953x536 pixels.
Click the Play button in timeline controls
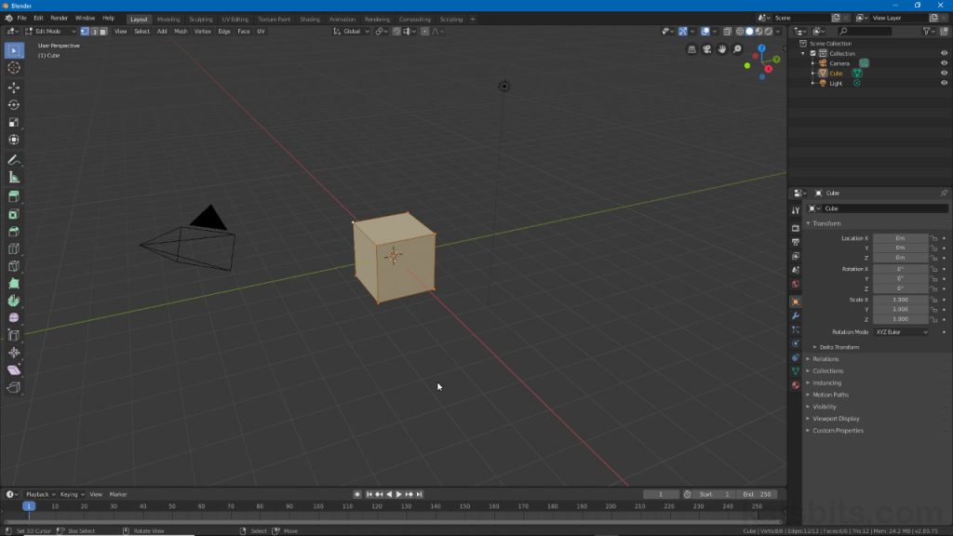coord(398,493)
